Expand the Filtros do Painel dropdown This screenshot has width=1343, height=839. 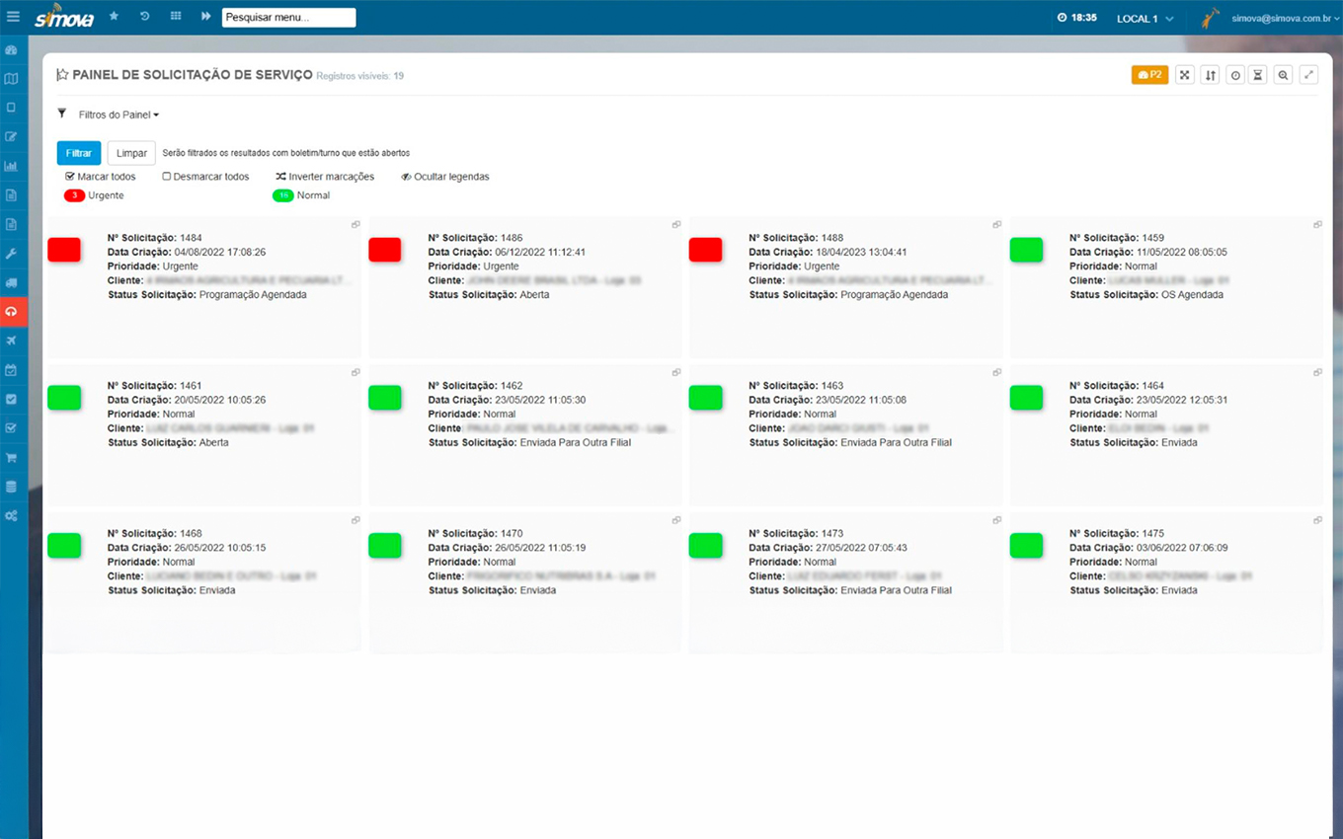pyautogui.click(x=118, y=114)
